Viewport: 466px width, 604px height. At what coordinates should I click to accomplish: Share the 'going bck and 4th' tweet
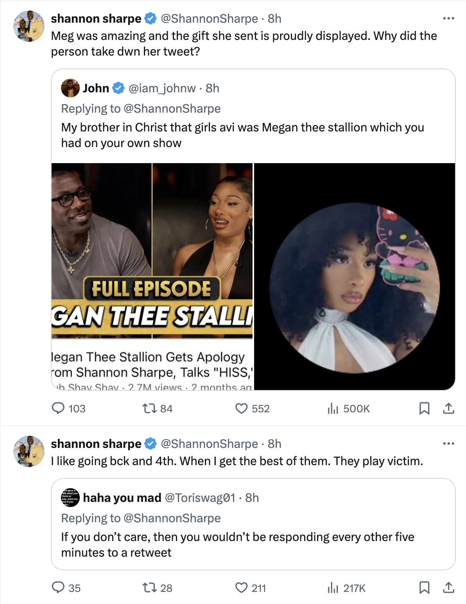(448, 588)
